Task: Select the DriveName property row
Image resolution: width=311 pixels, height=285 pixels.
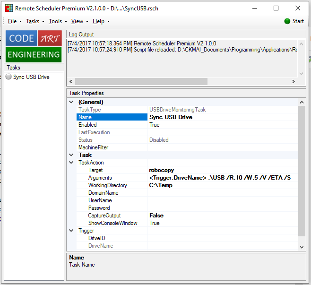Action: click(187, 245)
